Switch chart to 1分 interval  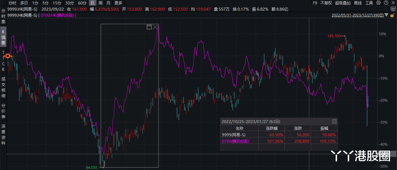click(x=35, y=3)
